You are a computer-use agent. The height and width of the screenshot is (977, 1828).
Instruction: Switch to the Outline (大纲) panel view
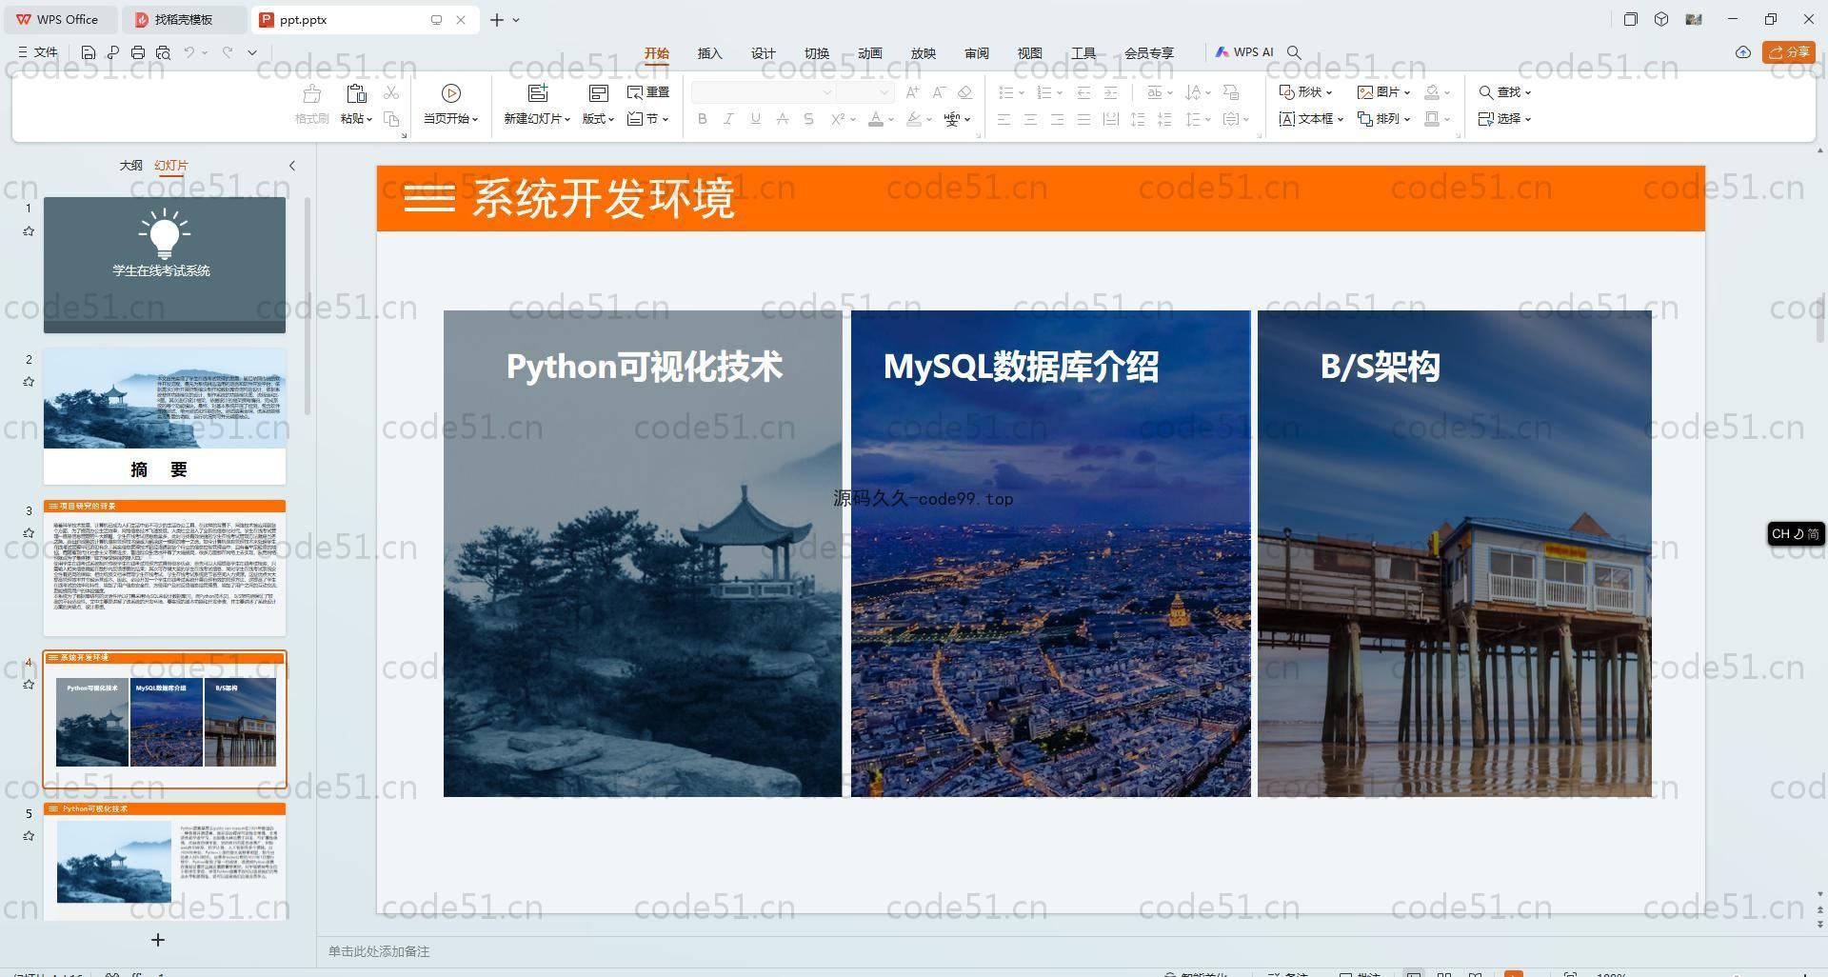[x=130, y=166]
